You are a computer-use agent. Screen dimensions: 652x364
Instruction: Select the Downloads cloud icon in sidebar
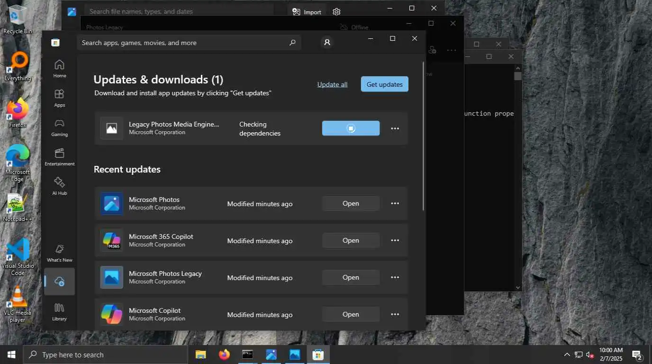click(x=59, y=282)
